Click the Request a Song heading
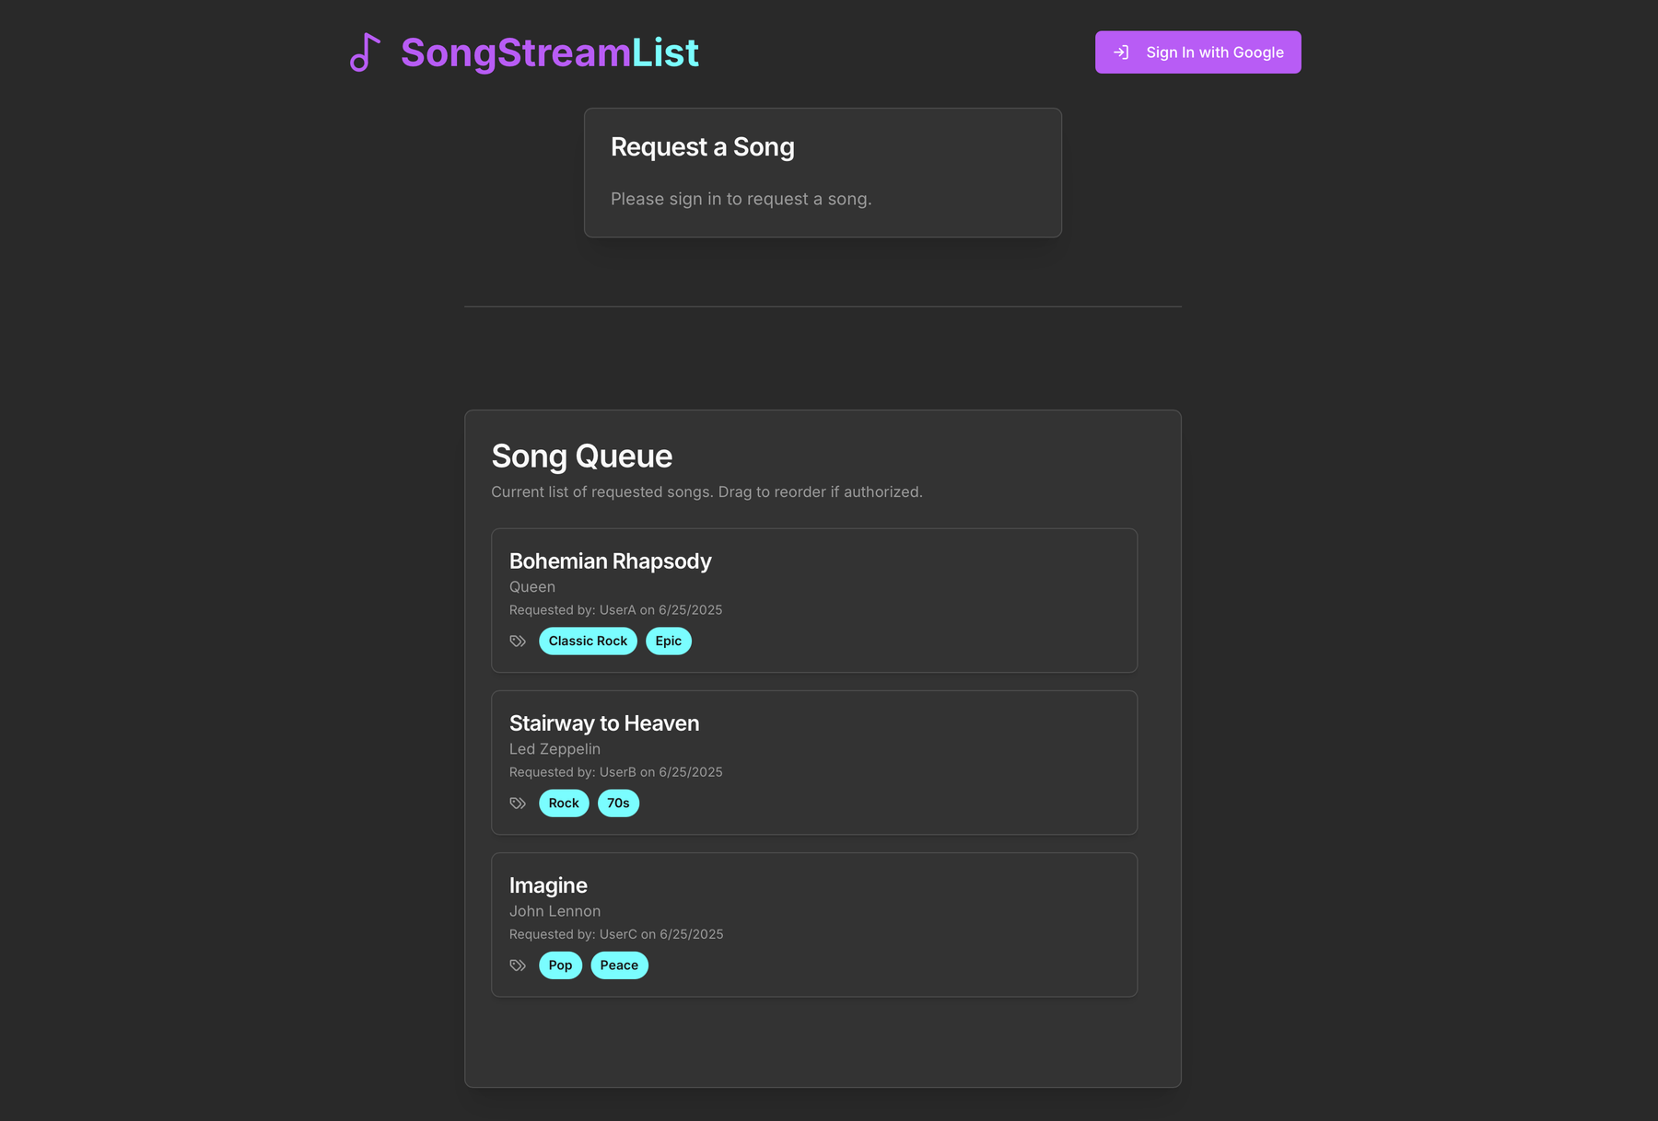Screen dimensions: 1658x1121 (x=702, y=147)
